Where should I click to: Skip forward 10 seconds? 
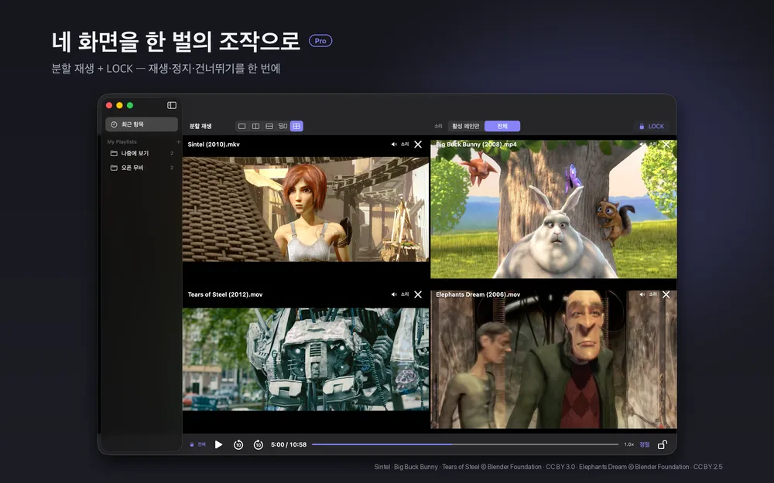(259, 444)
